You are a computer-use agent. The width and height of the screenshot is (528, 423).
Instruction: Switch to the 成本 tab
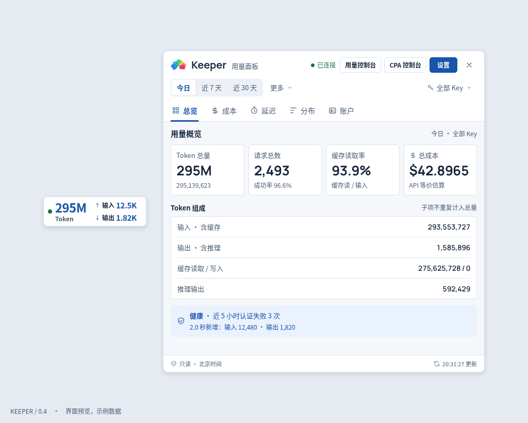[x=224, y=111]
